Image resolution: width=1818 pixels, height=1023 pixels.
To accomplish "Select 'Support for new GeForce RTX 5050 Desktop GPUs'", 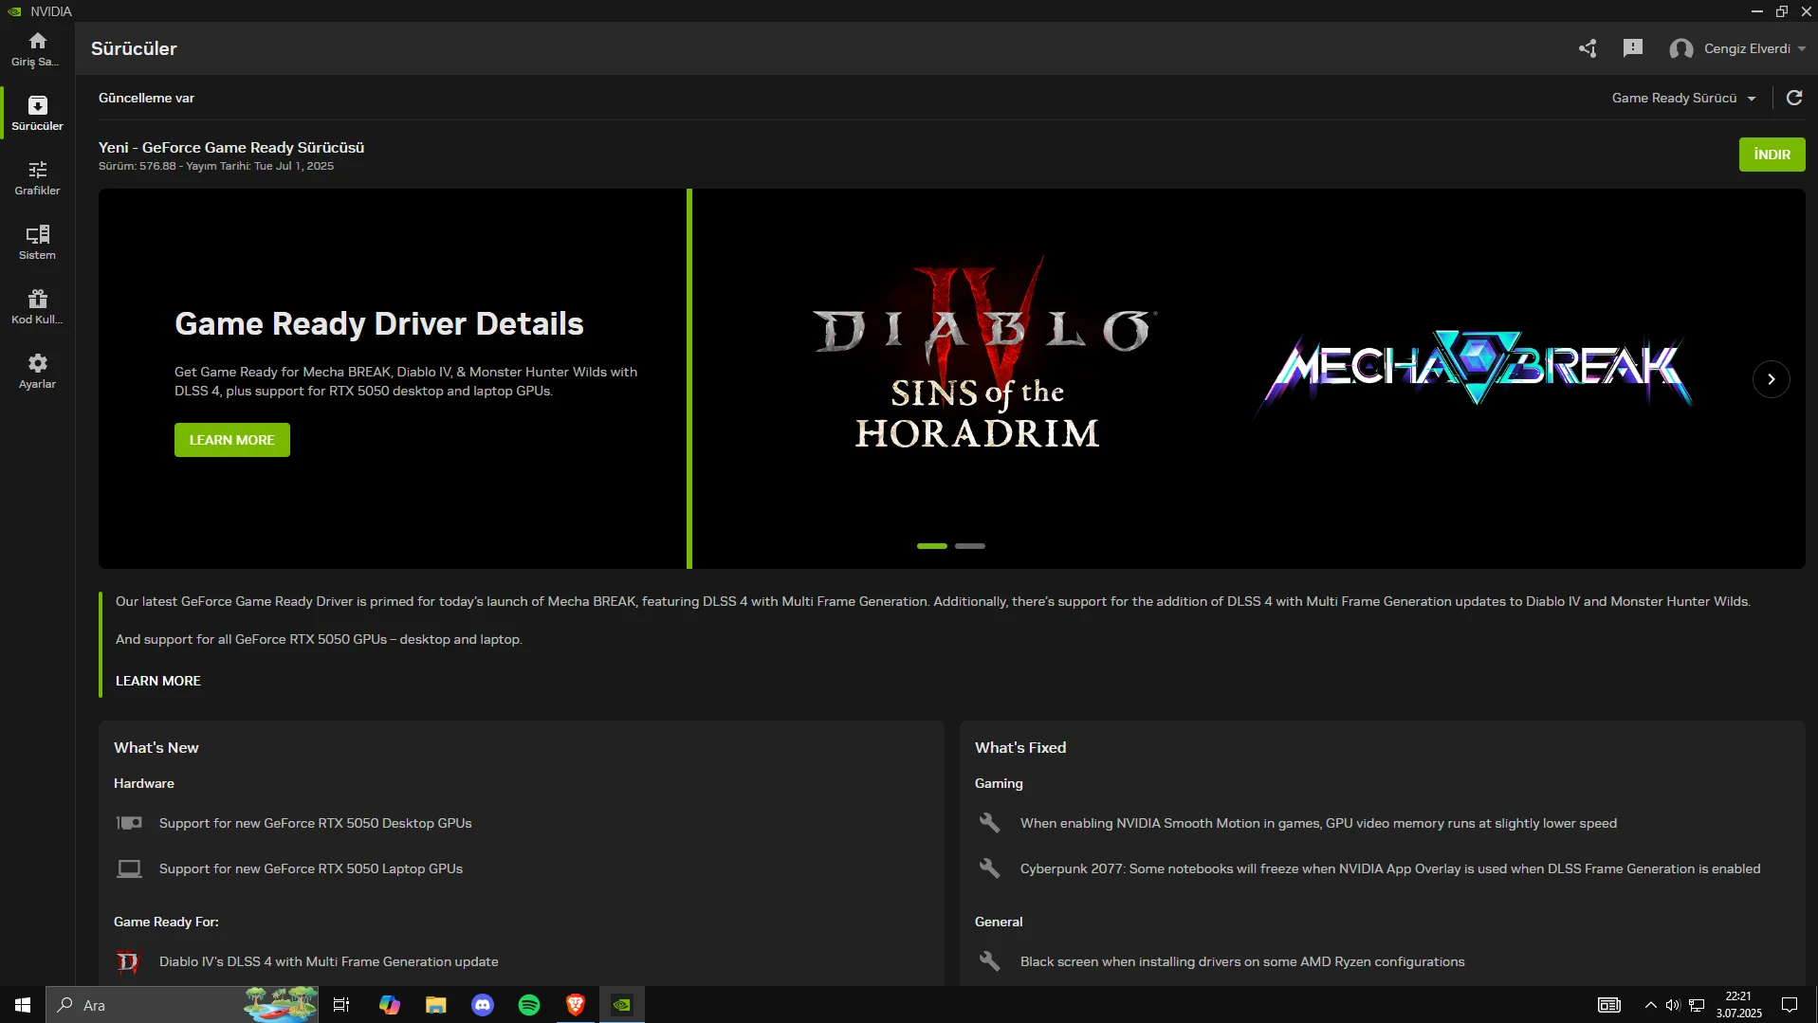I will (316, 823).
